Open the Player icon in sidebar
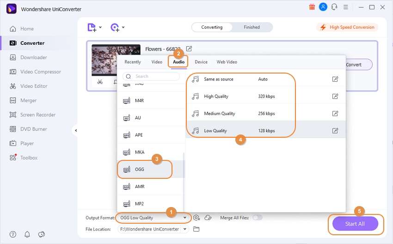The image size is (393, 244). point(13,143)
